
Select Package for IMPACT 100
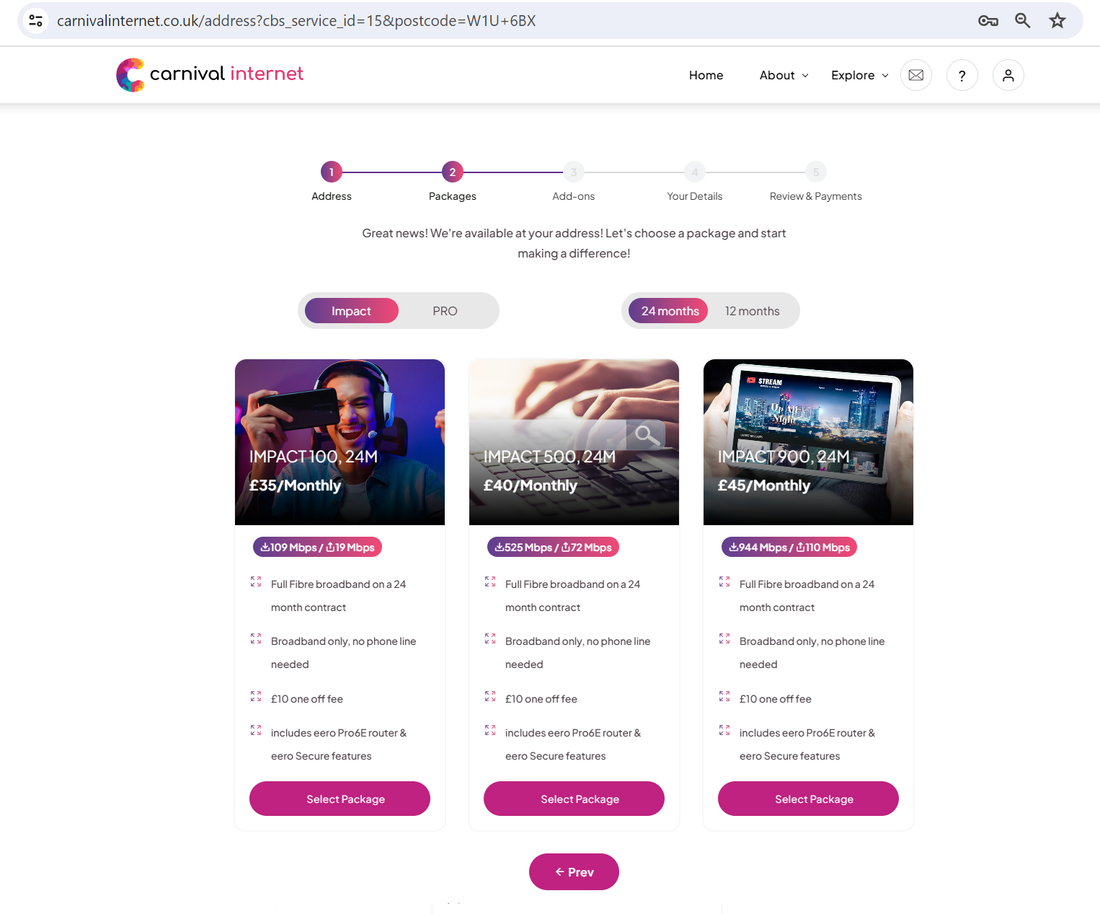pyautogui.click(x=340, y=799)
